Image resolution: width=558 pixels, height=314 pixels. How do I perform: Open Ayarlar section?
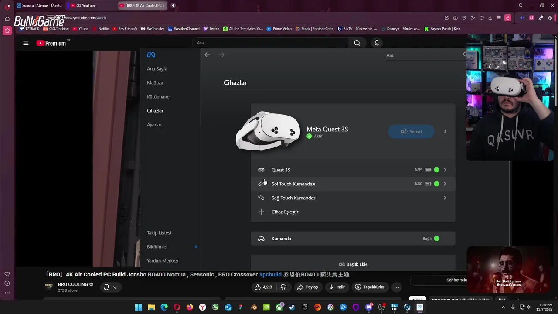(x=154, y=125)
